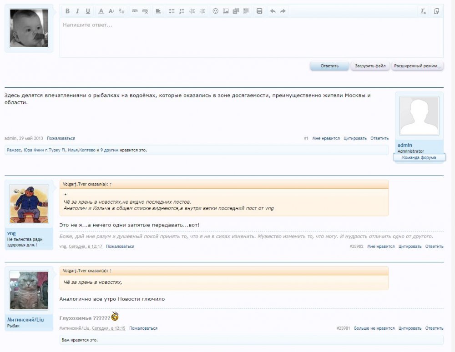
Task: Toggle italic text formatting
Action: [77, 11]
